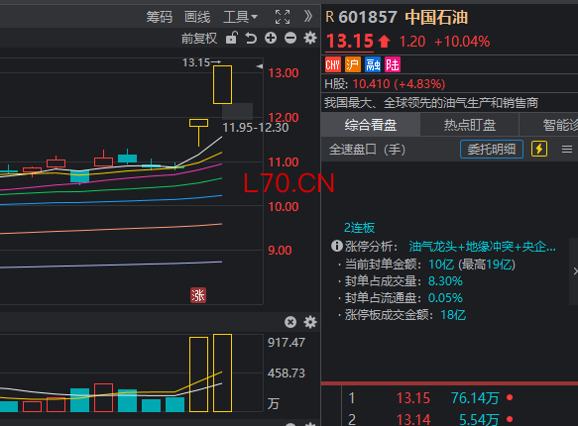Viewport: 578px width, 426px height.
Task: Open the order book hamburger menu
Action: (567, 150)
